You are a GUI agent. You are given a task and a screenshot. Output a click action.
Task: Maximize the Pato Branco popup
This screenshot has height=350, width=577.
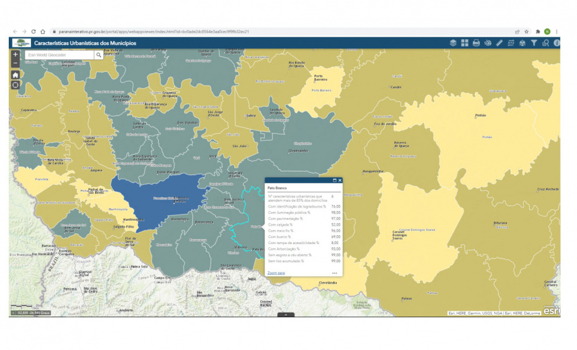coord(334,180)
